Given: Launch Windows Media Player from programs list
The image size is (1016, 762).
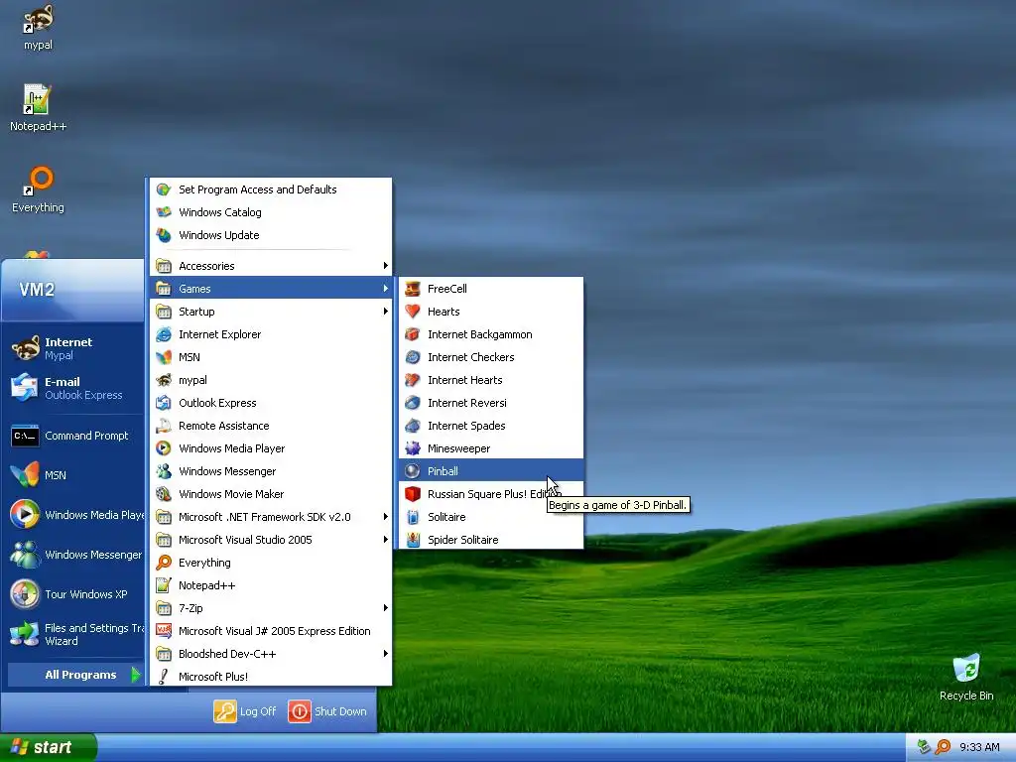Looking at the screenshot, I should 271,448.
